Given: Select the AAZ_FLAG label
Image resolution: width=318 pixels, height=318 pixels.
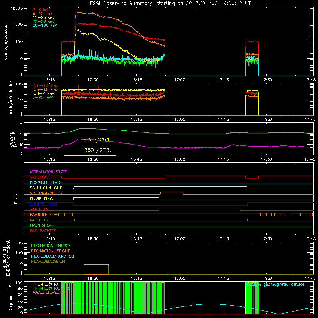Looking at the screenshot, I should pyautogui.click(x=39, y=220).
